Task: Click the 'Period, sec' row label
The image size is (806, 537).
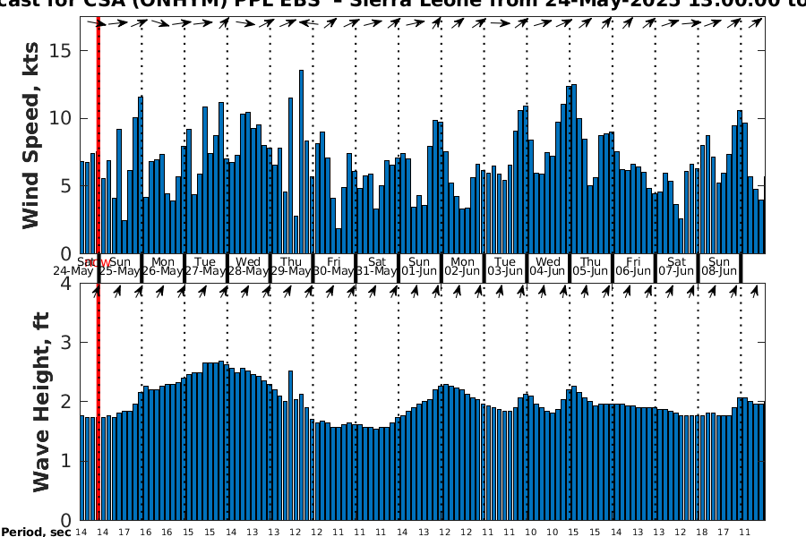Action: point(36,532)
